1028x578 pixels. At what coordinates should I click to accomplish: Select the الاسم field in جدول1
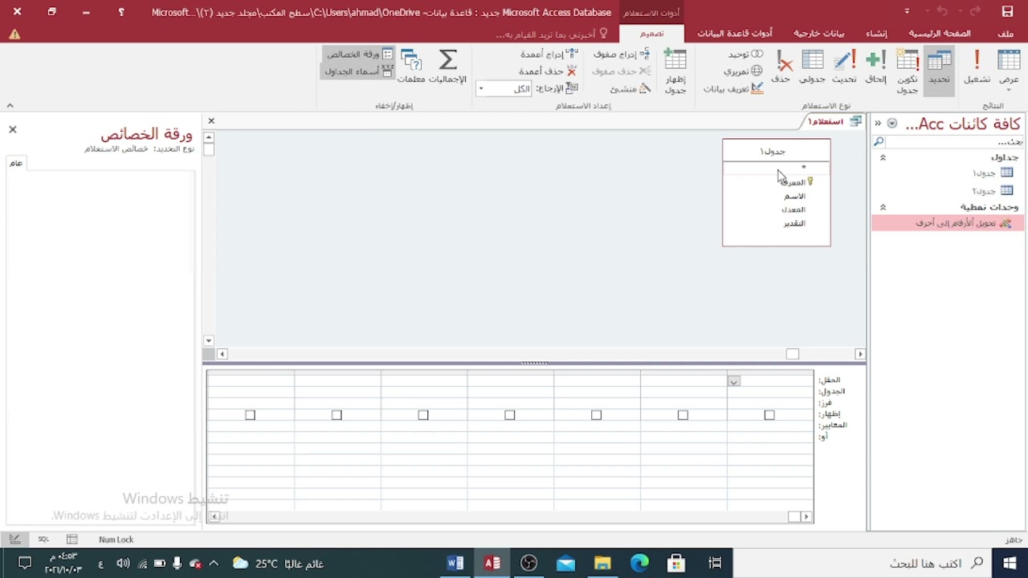[x=794, y=196]
